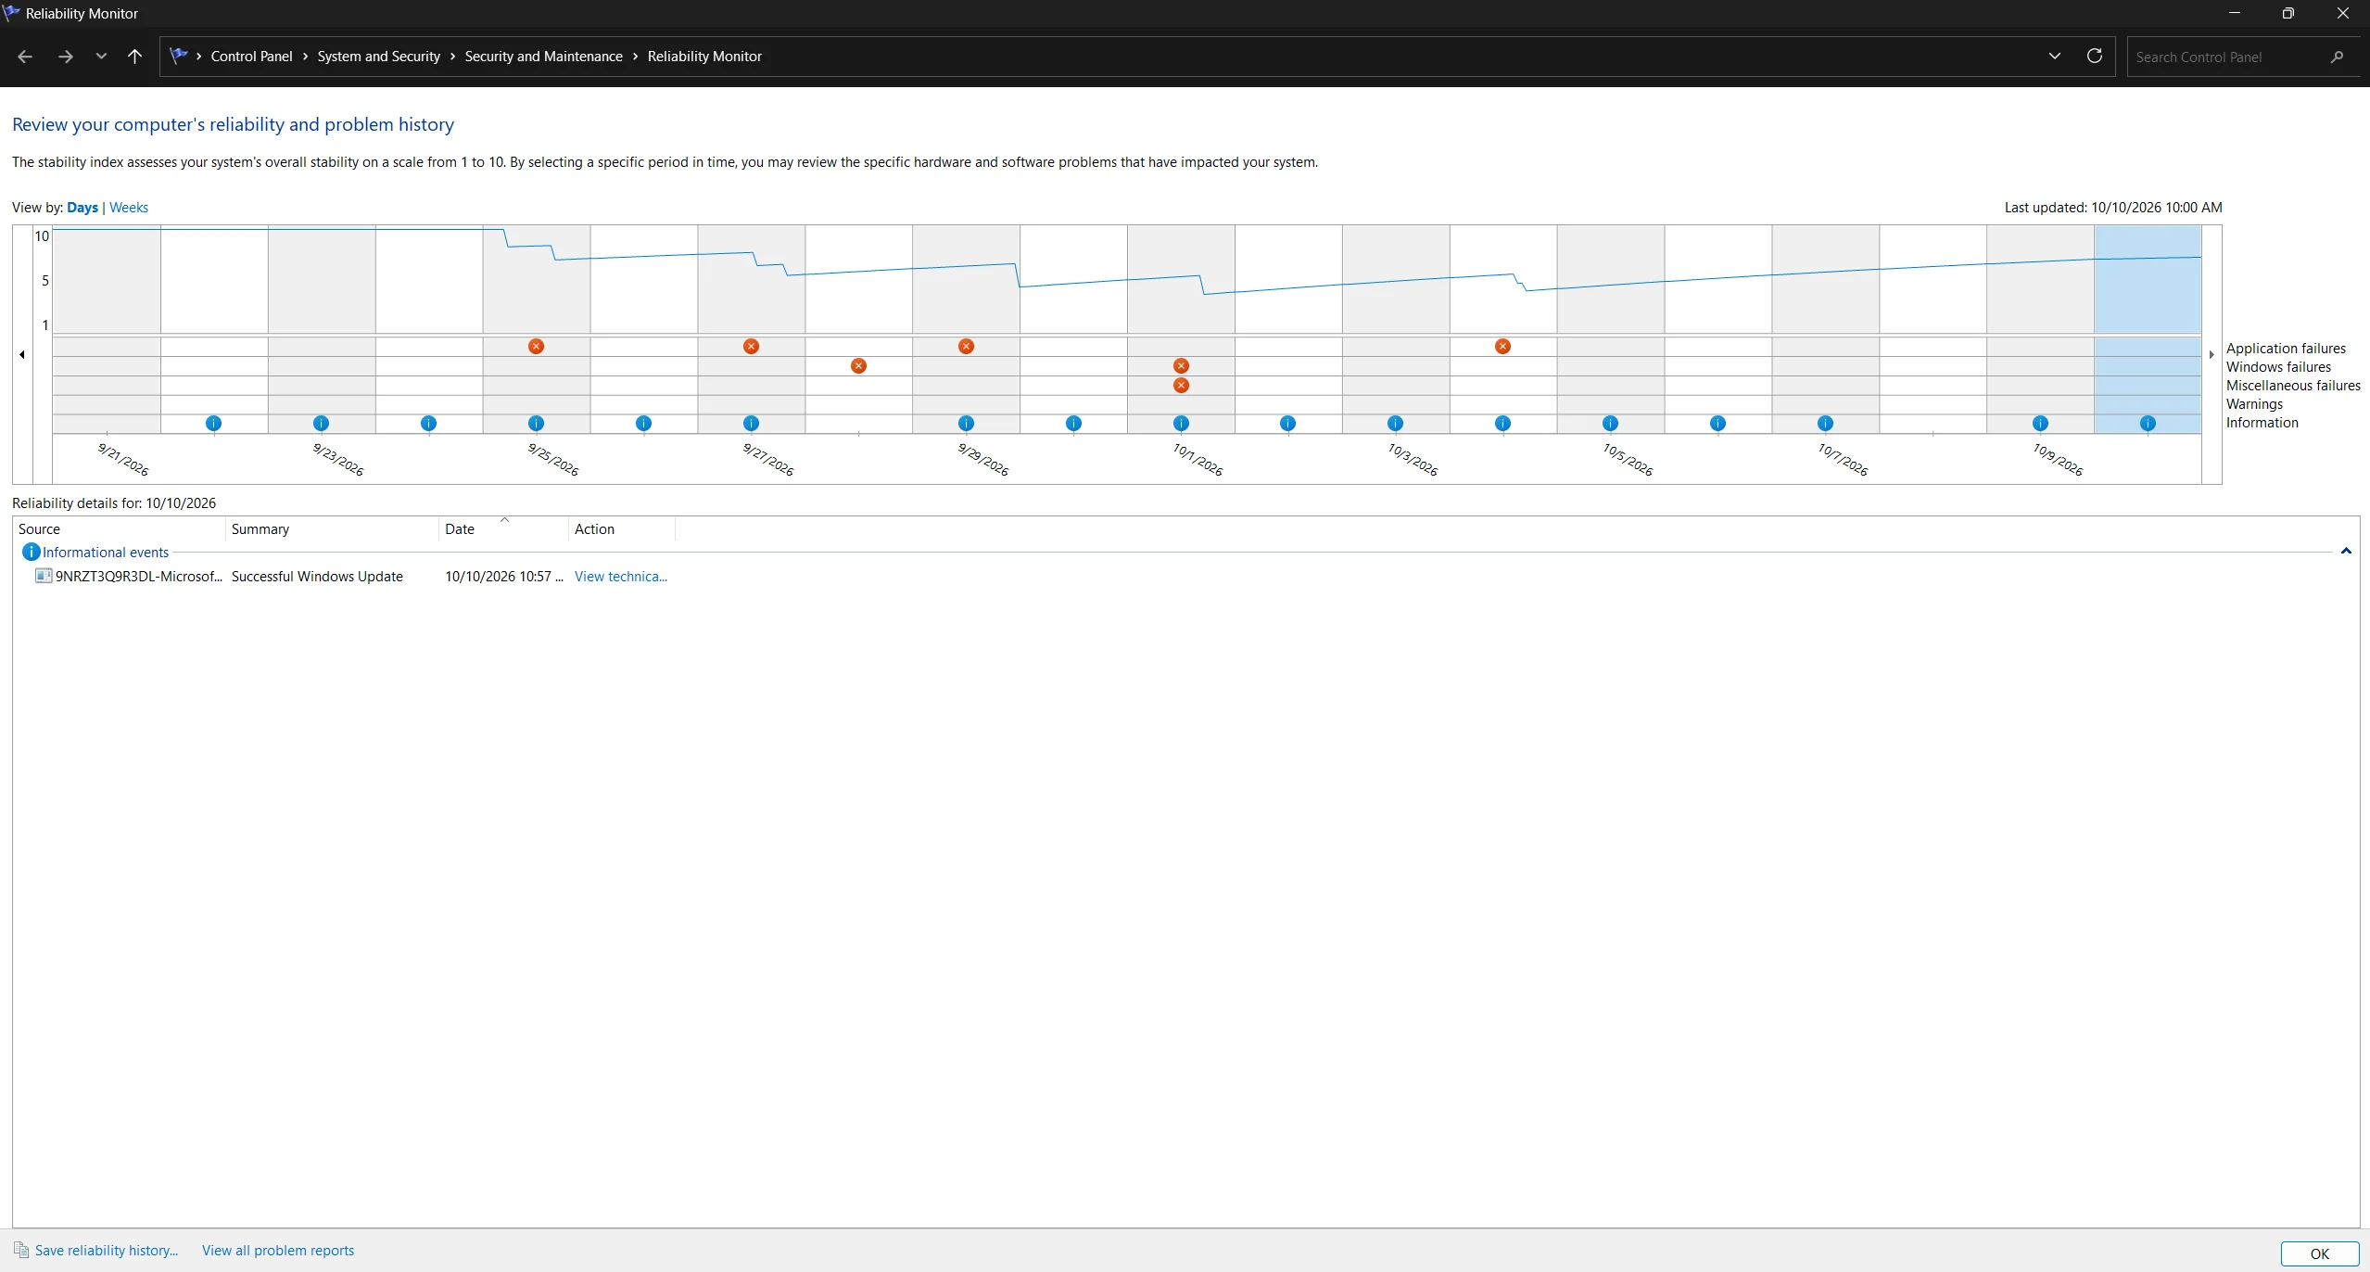
Task: Click Windows failure icon for 9/28/2026
Action: tap(858, 366)
